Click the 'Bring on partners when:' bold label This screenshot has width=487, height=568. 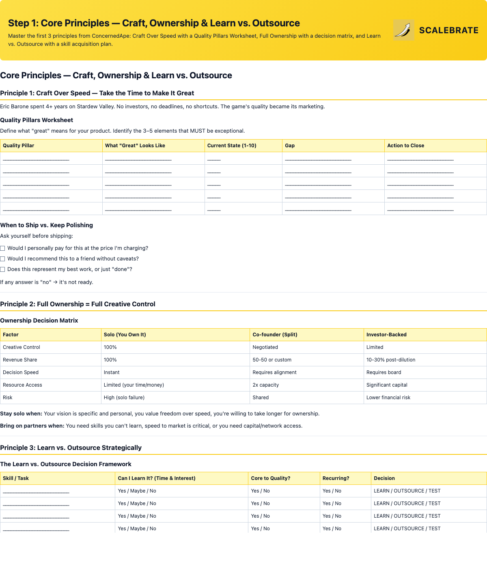tap(32, 426)
